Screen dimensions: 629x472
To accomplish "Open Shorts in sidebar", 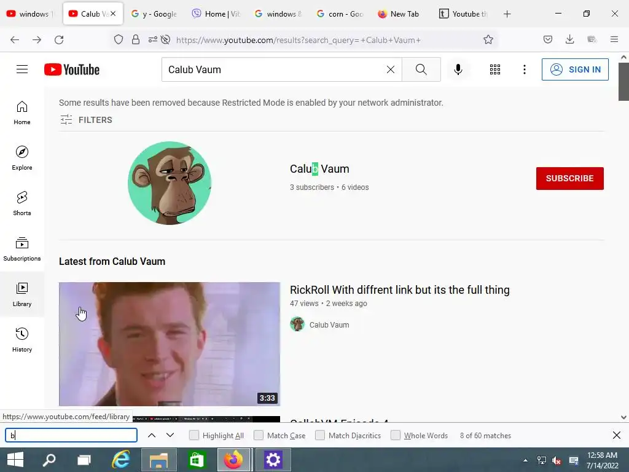I will coord(22,203).
